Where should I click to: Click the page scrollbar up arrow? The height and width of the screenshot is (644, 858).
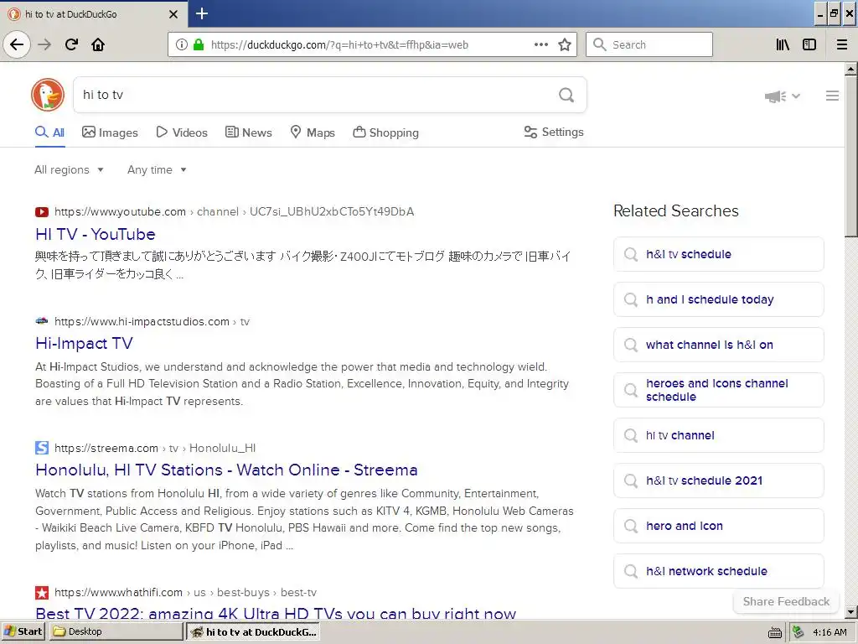[851, 70]
